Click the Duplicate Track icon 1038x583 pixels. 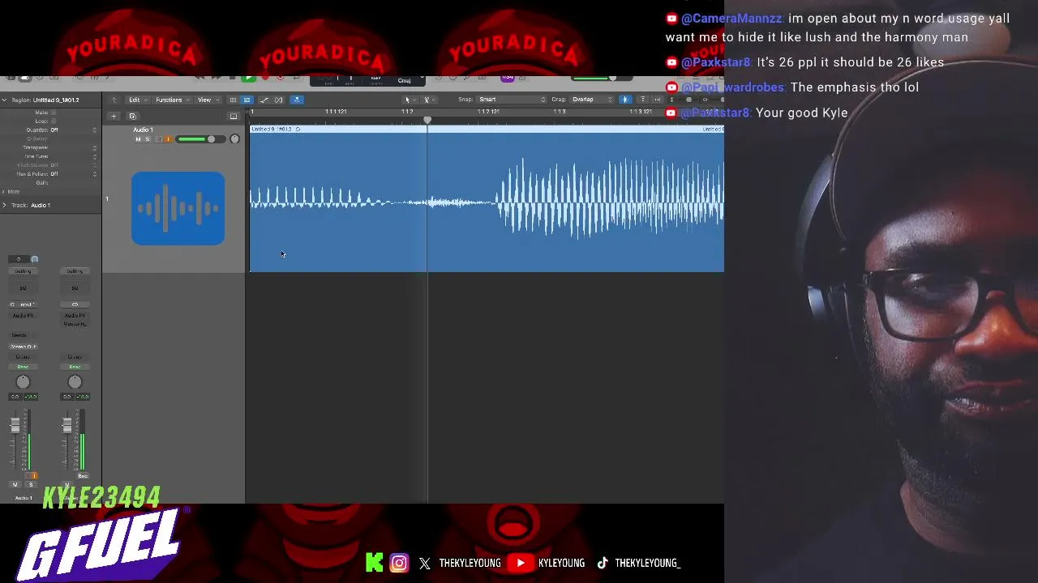(132, 116)
